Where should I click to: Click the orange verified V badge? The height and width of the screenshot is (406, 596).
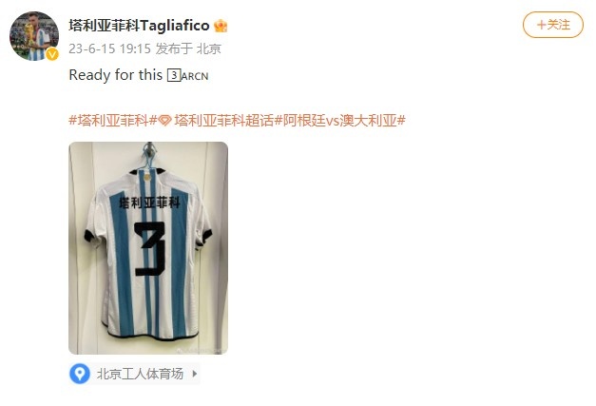[52, 55]
